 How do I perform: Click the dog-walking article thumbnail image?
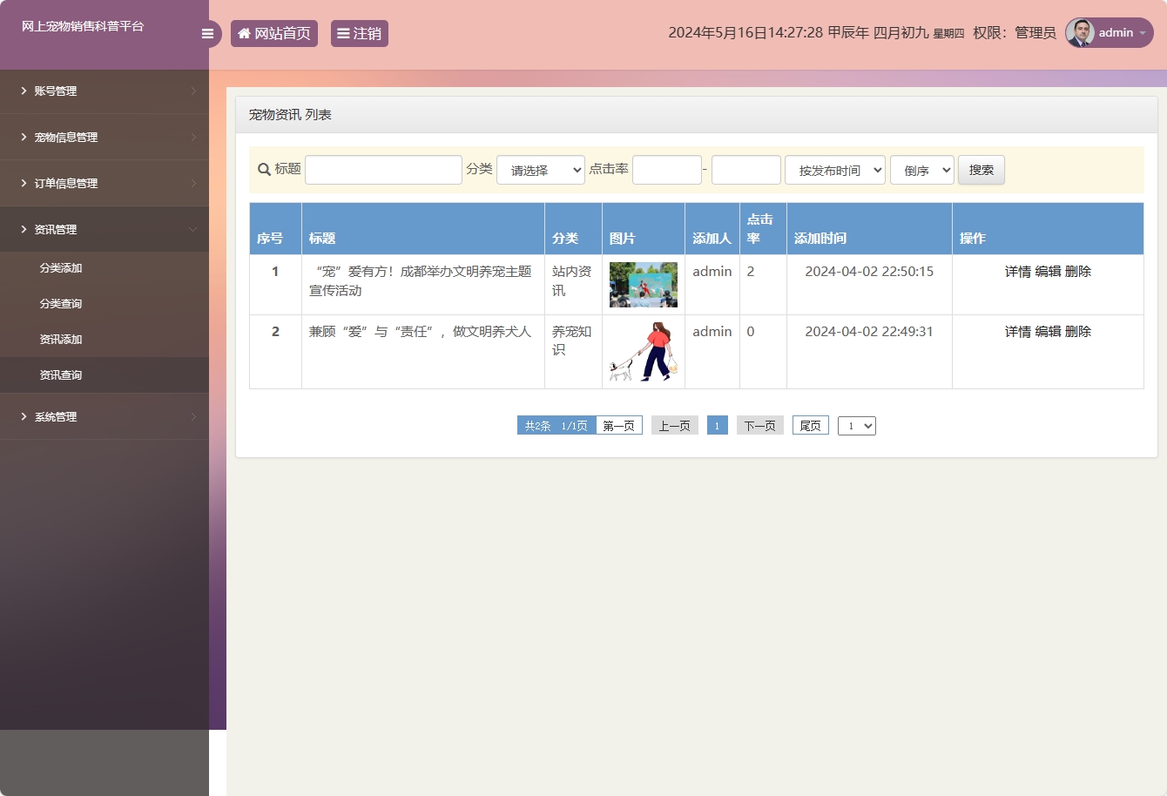[x=644, y=352]
